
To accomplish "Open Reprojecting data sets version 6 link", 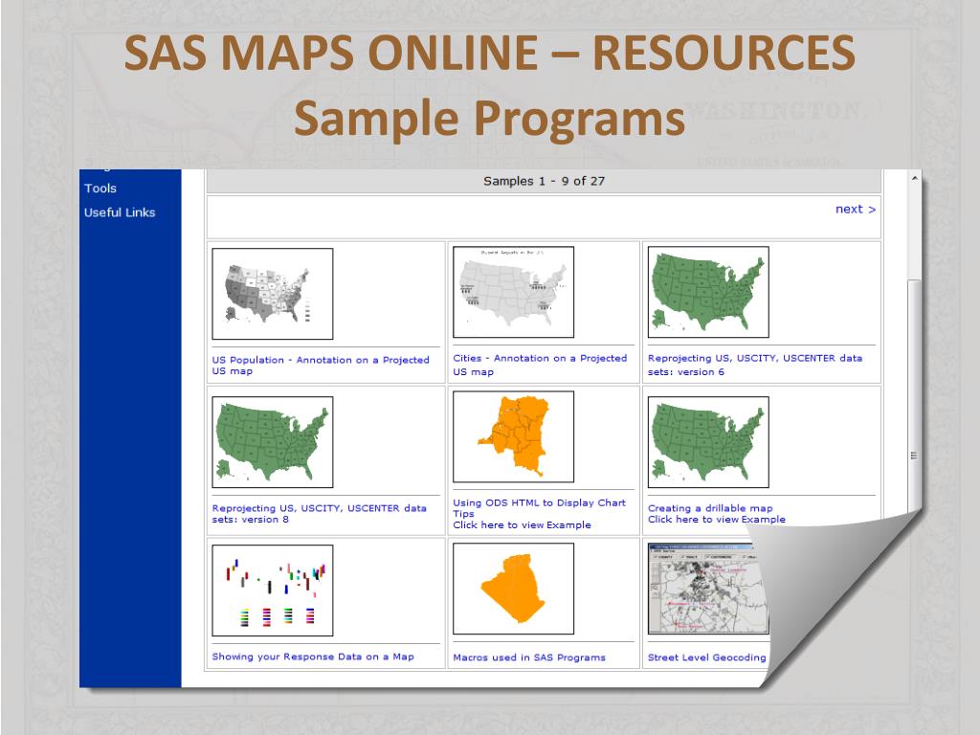I will [755, 365].
